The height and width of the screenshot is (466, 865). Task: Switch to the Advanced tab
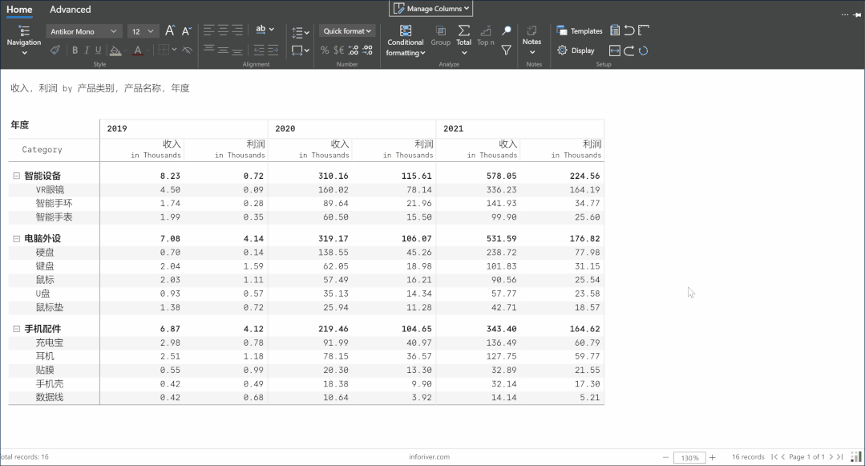click(70, 10)
